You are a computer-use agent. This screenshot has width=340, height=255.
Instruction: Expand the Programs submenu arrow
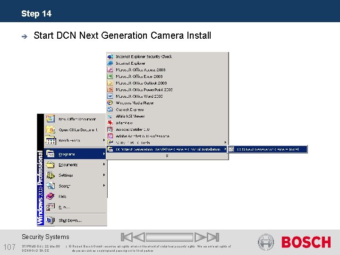coord(104,154)
